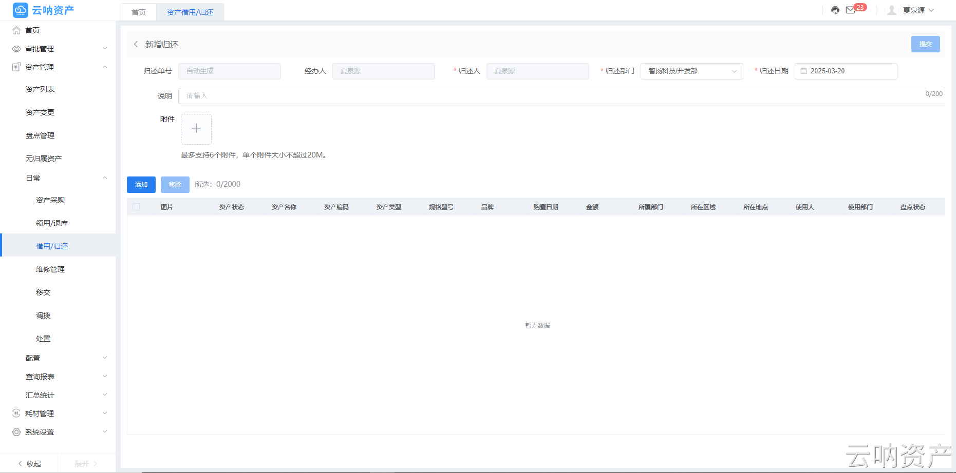
Task: Go back using the arrow beside 新增归还
Action: pyautogui.click(x=136, y=44)
